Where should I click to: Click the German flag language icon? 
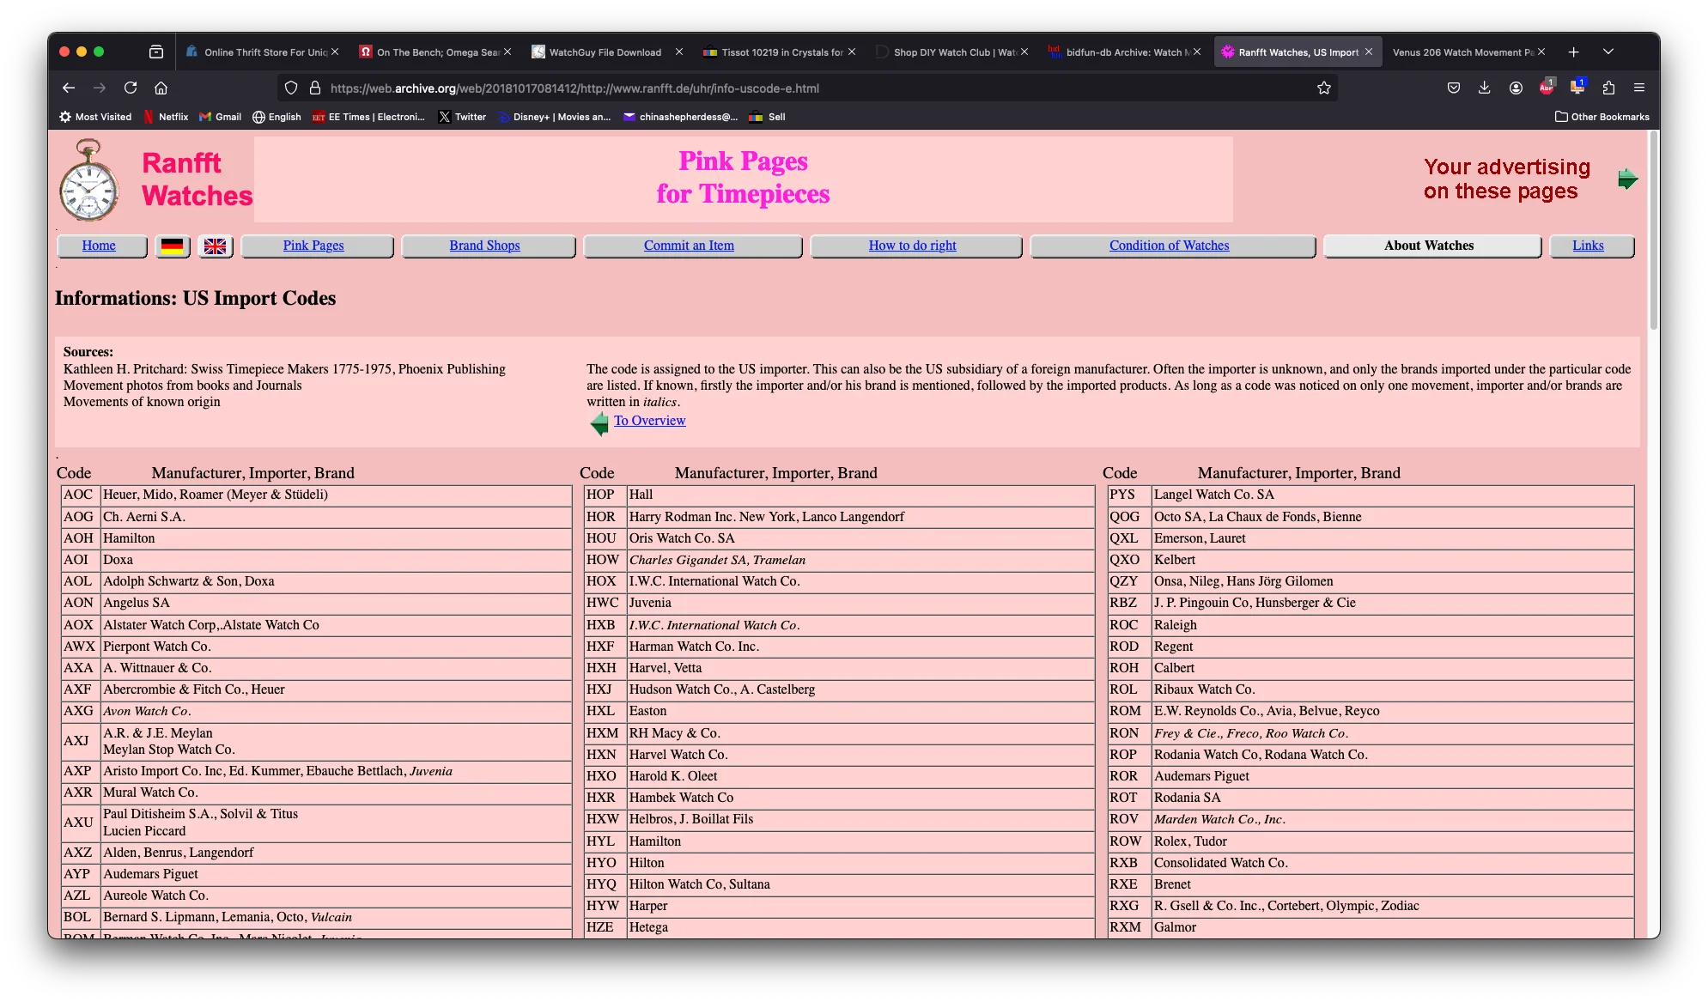pos(173,246)
